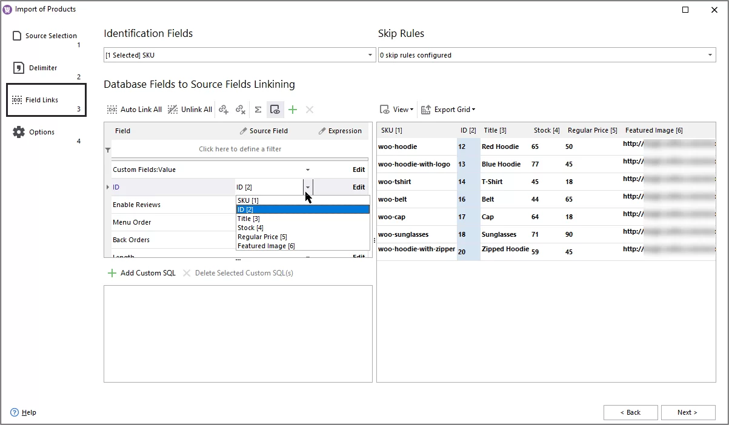This screenshot has height=425, width=729.
Task: Open Help at the bottom left
Action: (x=24, y=412)
